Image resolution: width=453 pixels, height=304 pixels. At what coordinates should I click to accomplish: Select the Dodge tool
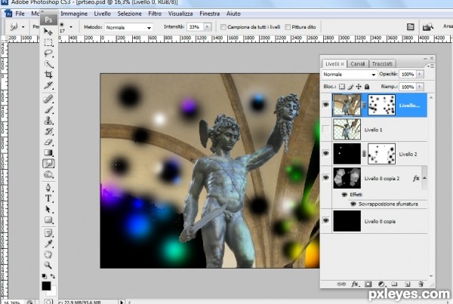click(x=48, y=174)
